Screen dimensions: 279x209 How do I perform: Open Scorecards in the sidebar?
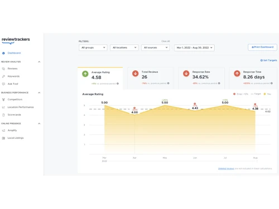click(x=14, y=115)
